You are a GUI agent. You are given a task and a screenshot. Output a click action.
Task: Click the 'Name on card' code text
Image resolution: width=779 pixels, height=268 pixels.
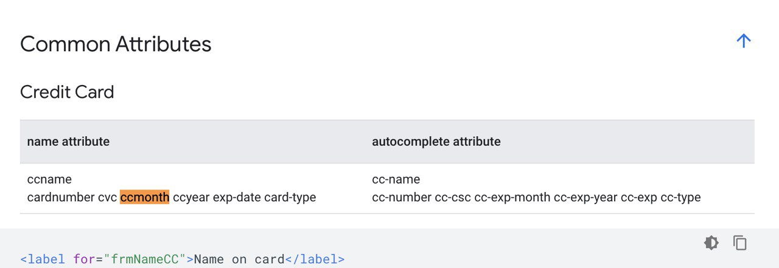tap(239, 259)
